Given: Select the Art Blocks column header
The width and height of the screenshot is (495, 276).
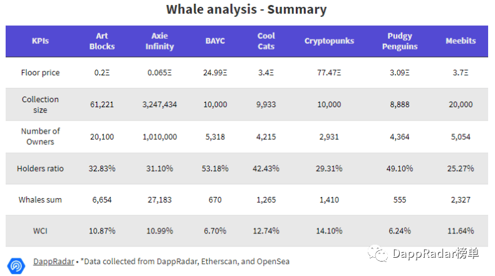Looking at the screenshot, I should coord(102,41).
